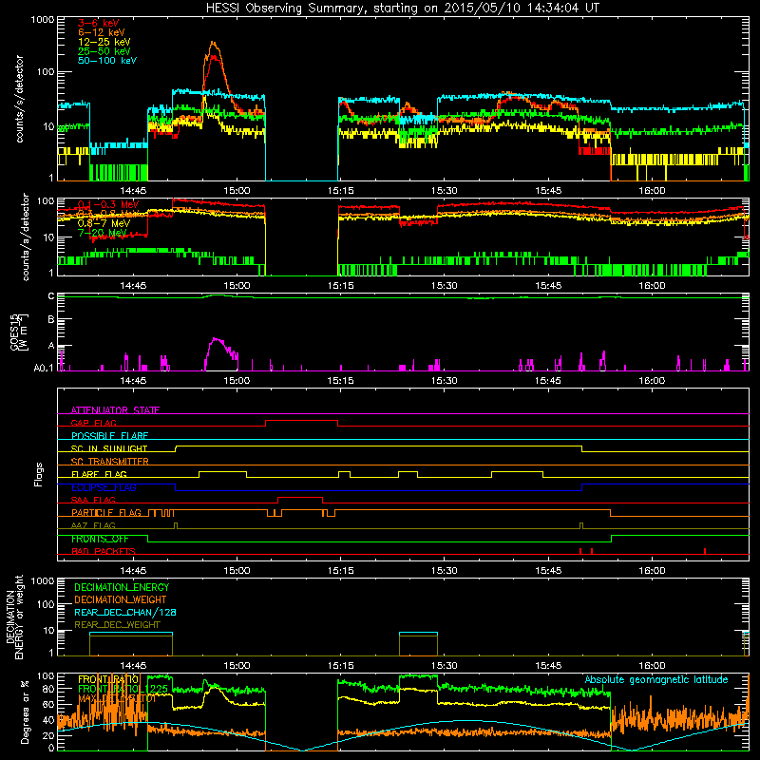The width and height of the screenshot is (760, 760).
Task: Select the 6-12 keV legend label
Action: click(102, 32)
